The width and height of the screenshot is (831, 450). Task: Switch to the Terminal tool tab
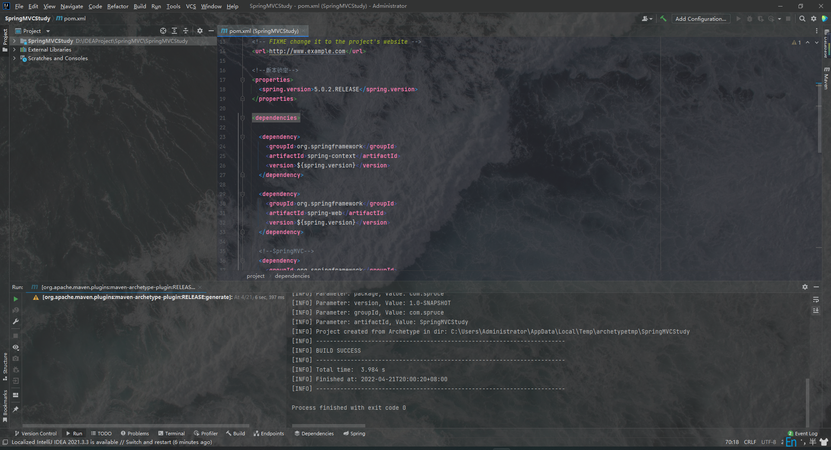(171, 433)
